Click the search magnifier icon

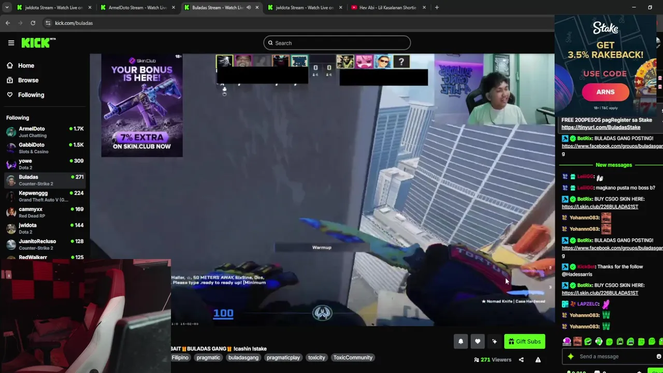(270, 43)
